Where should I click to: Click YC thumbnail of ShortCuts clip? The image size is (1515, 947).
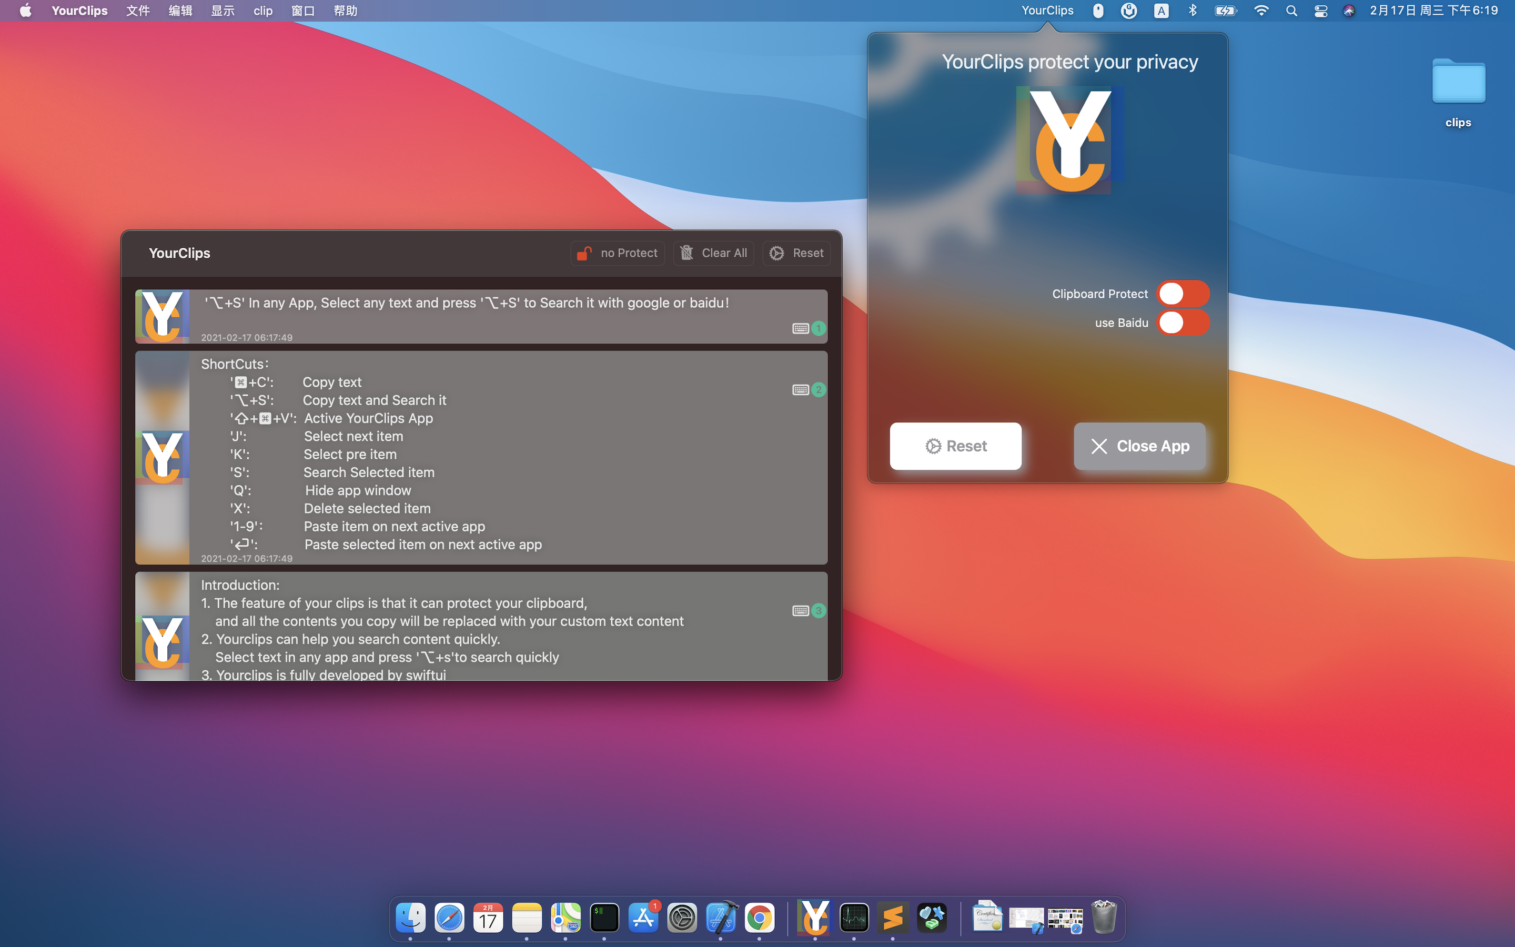(x=162, y=457)
